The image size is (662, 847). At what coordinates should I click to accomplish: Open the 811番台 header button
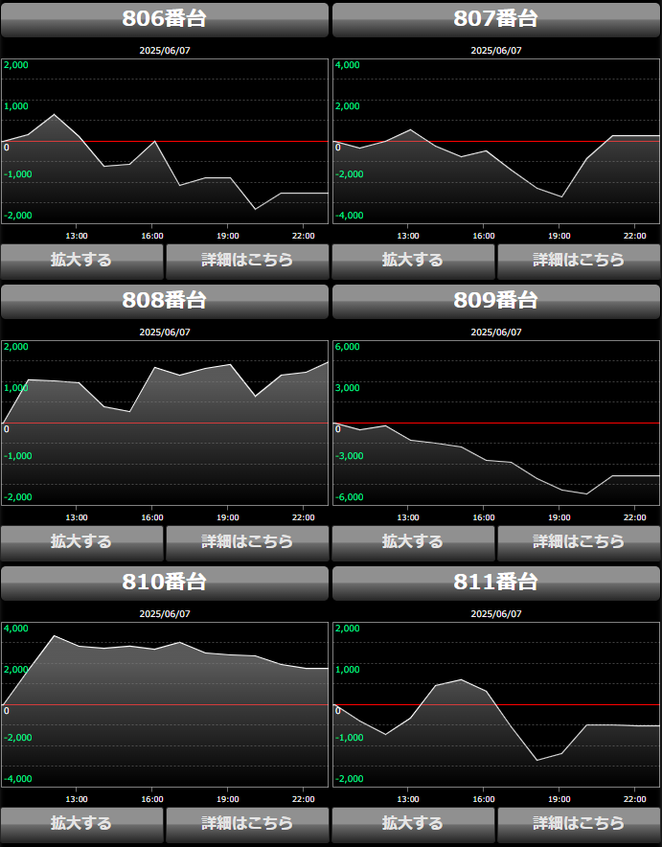[496, 584]
